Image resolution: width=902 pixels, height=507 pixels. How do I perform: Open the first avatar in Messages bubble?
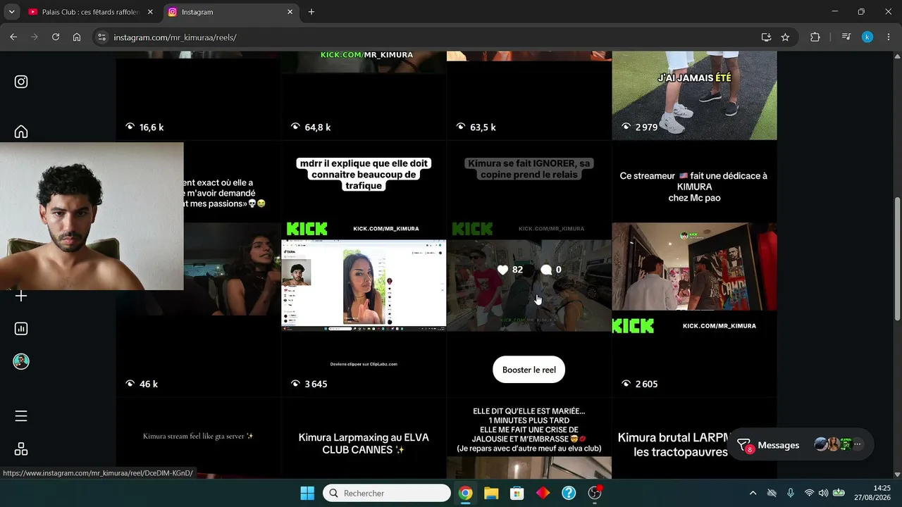click(820, 444)
